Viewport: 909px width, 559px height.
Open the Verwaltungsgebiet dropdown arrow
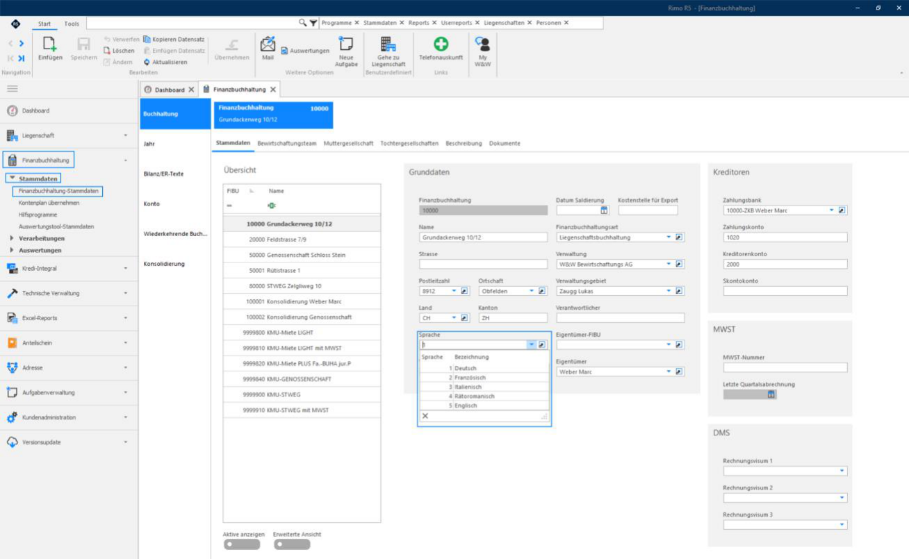coord(669,291)
